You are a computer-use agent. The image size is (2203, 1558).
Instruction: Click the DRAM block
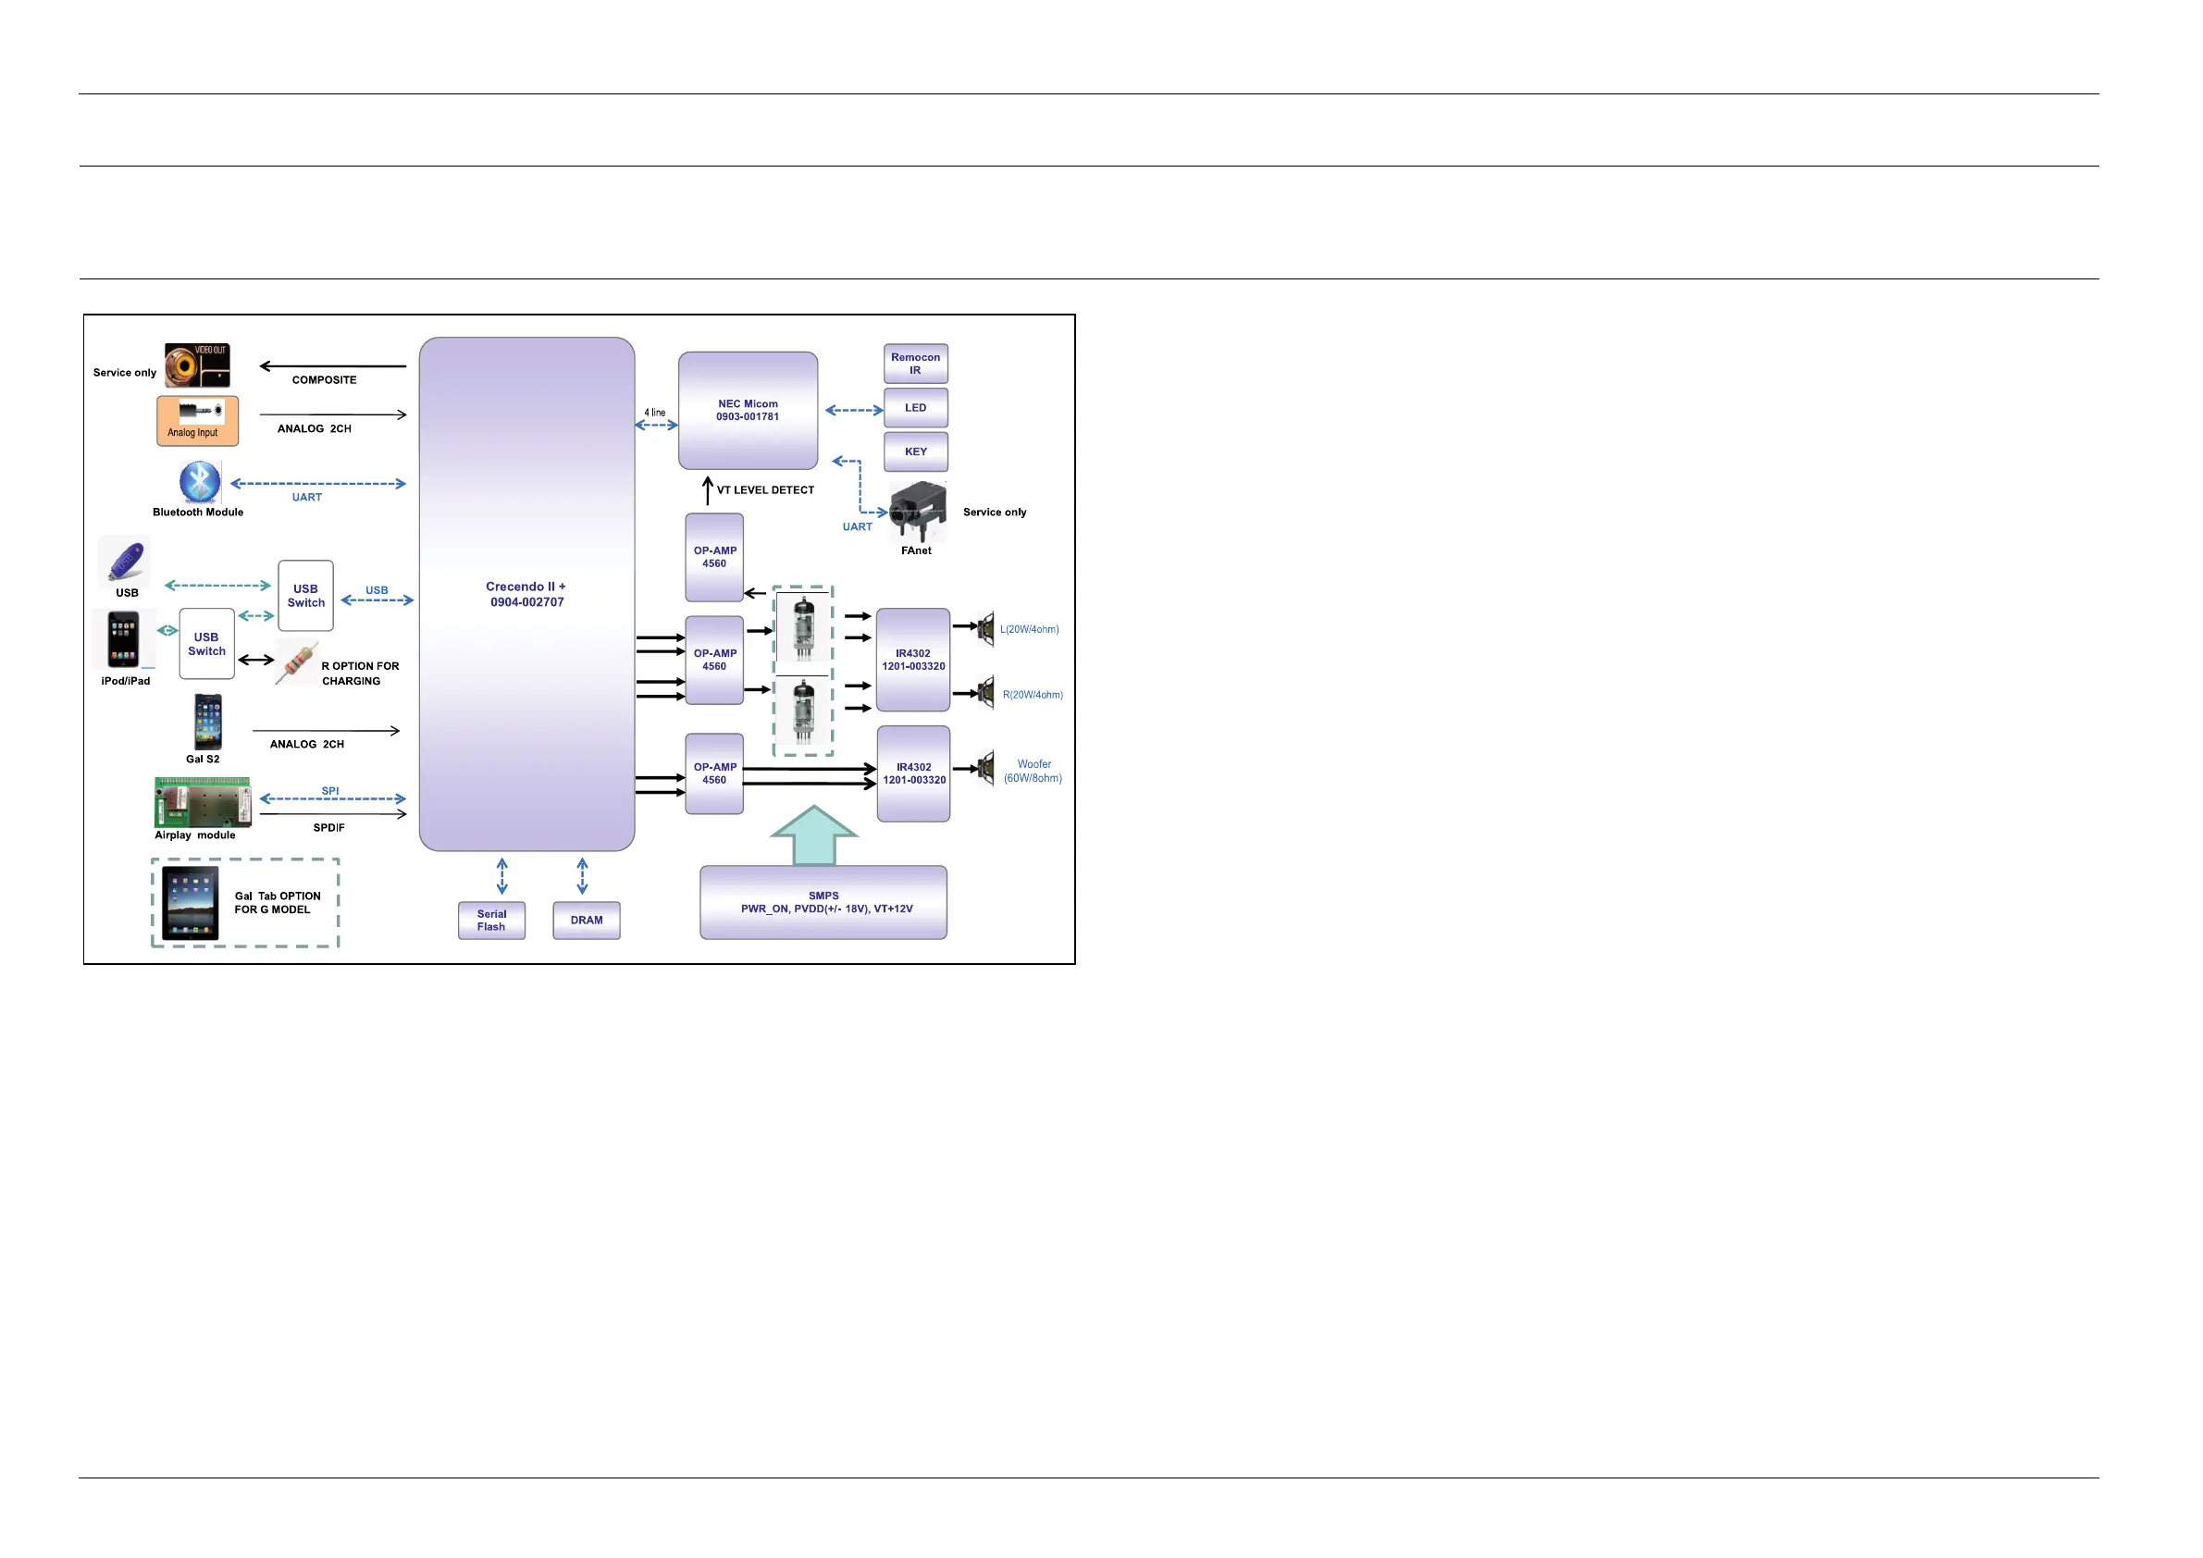click(587, 921)
